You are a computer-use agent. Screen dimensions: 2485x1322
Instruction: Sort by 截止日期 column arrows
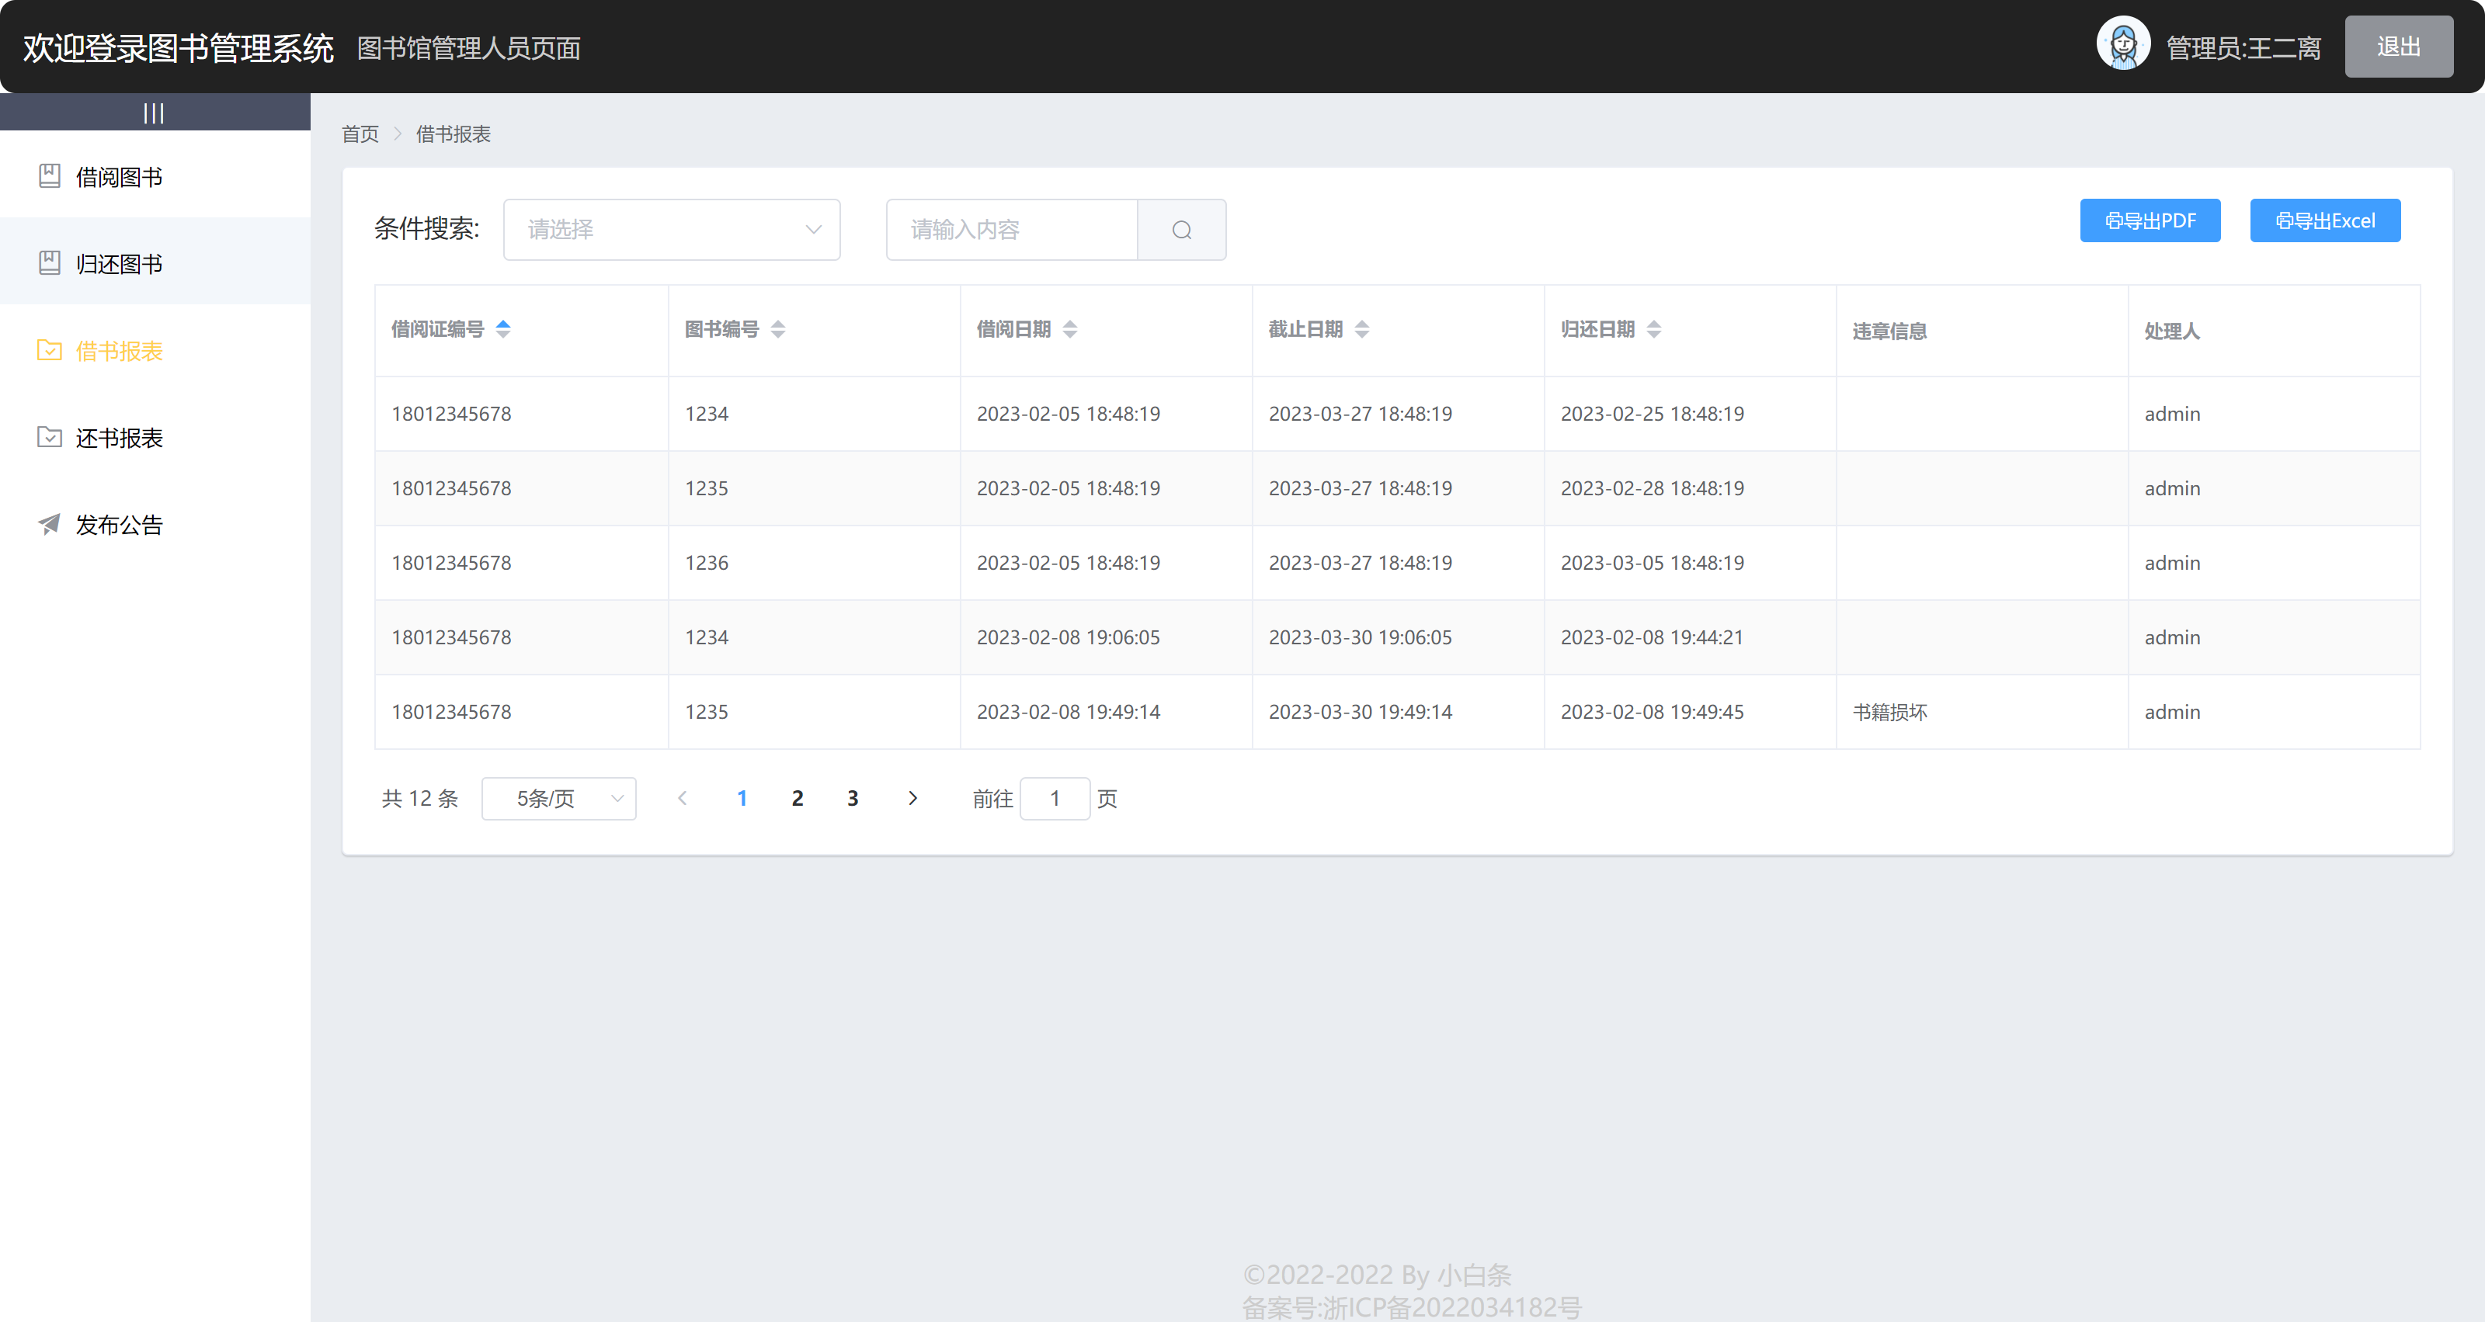[1361, 329]
